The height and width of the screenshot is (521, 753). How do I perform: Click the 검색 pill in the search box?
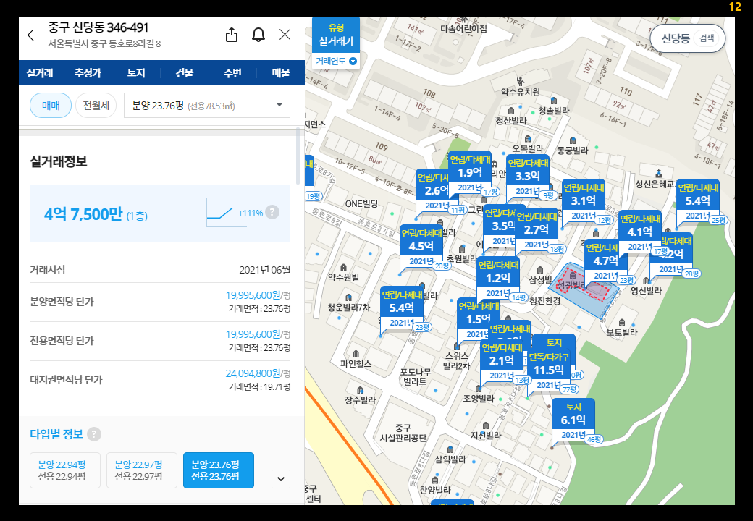pos(707,38)
